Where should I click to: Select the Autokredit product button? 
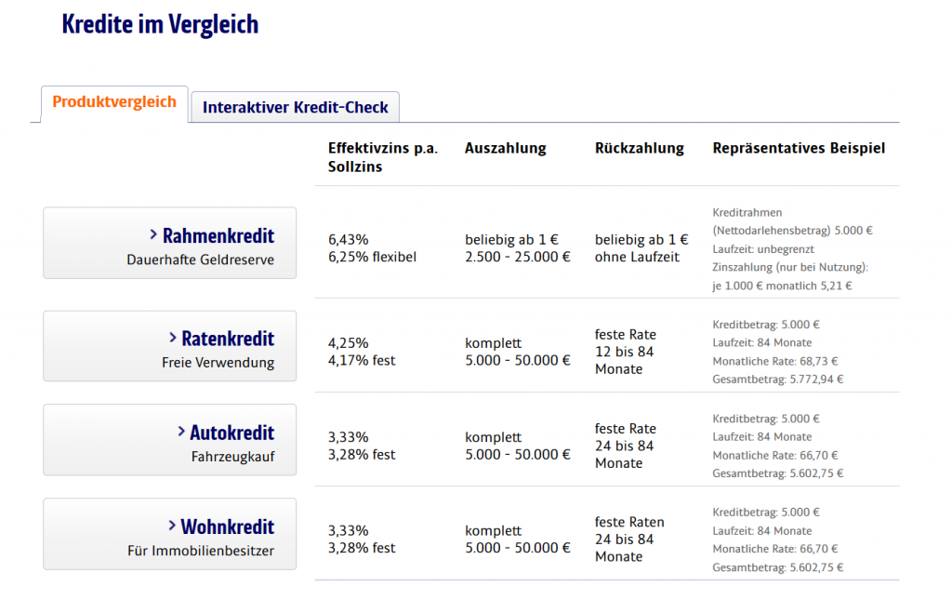pos(169,440)
